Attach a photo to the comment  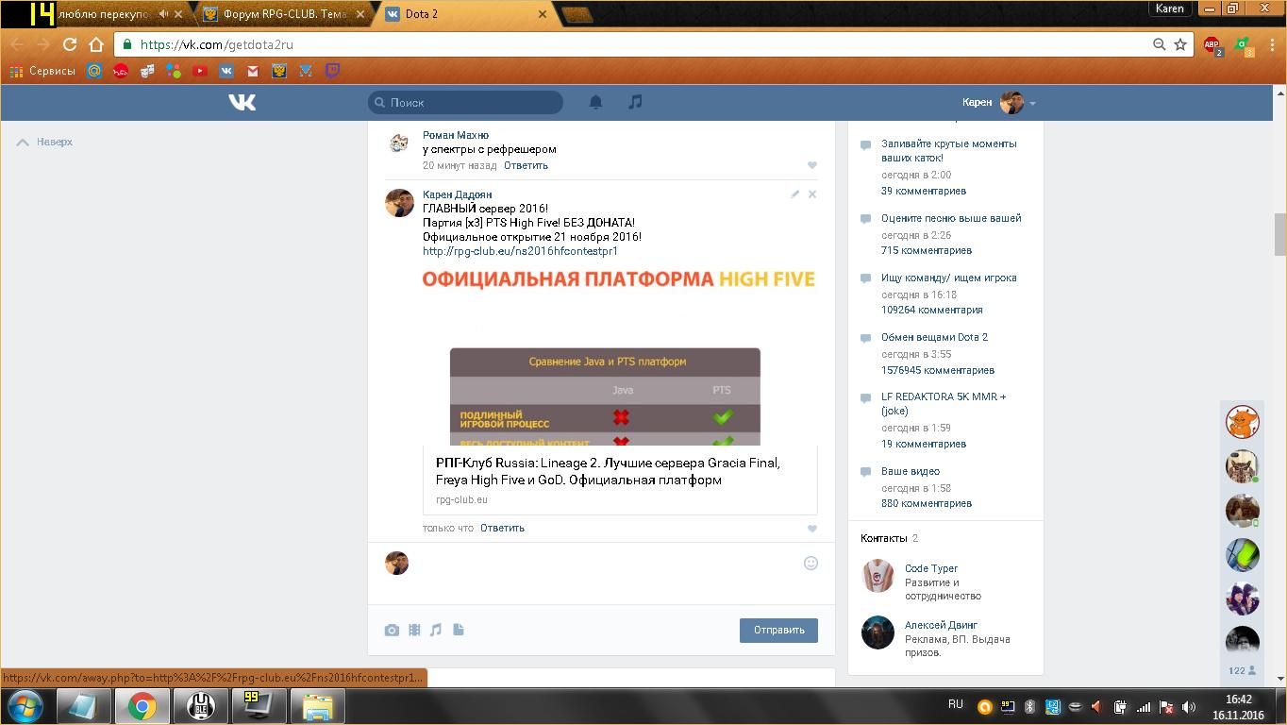392,630
